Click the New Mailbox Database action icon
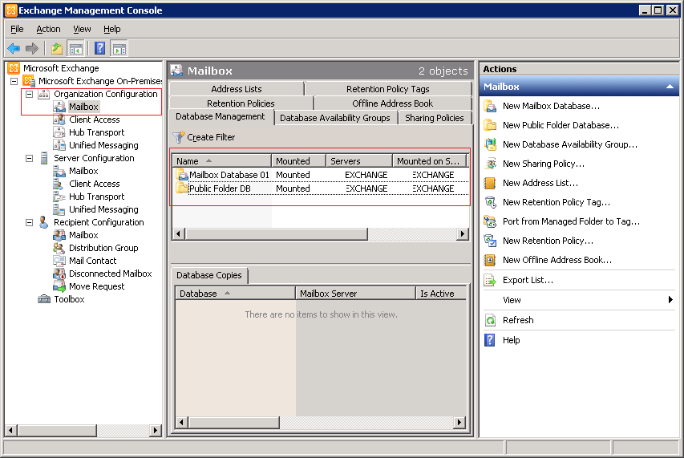 pyautogui.click(x=490, y=106)
